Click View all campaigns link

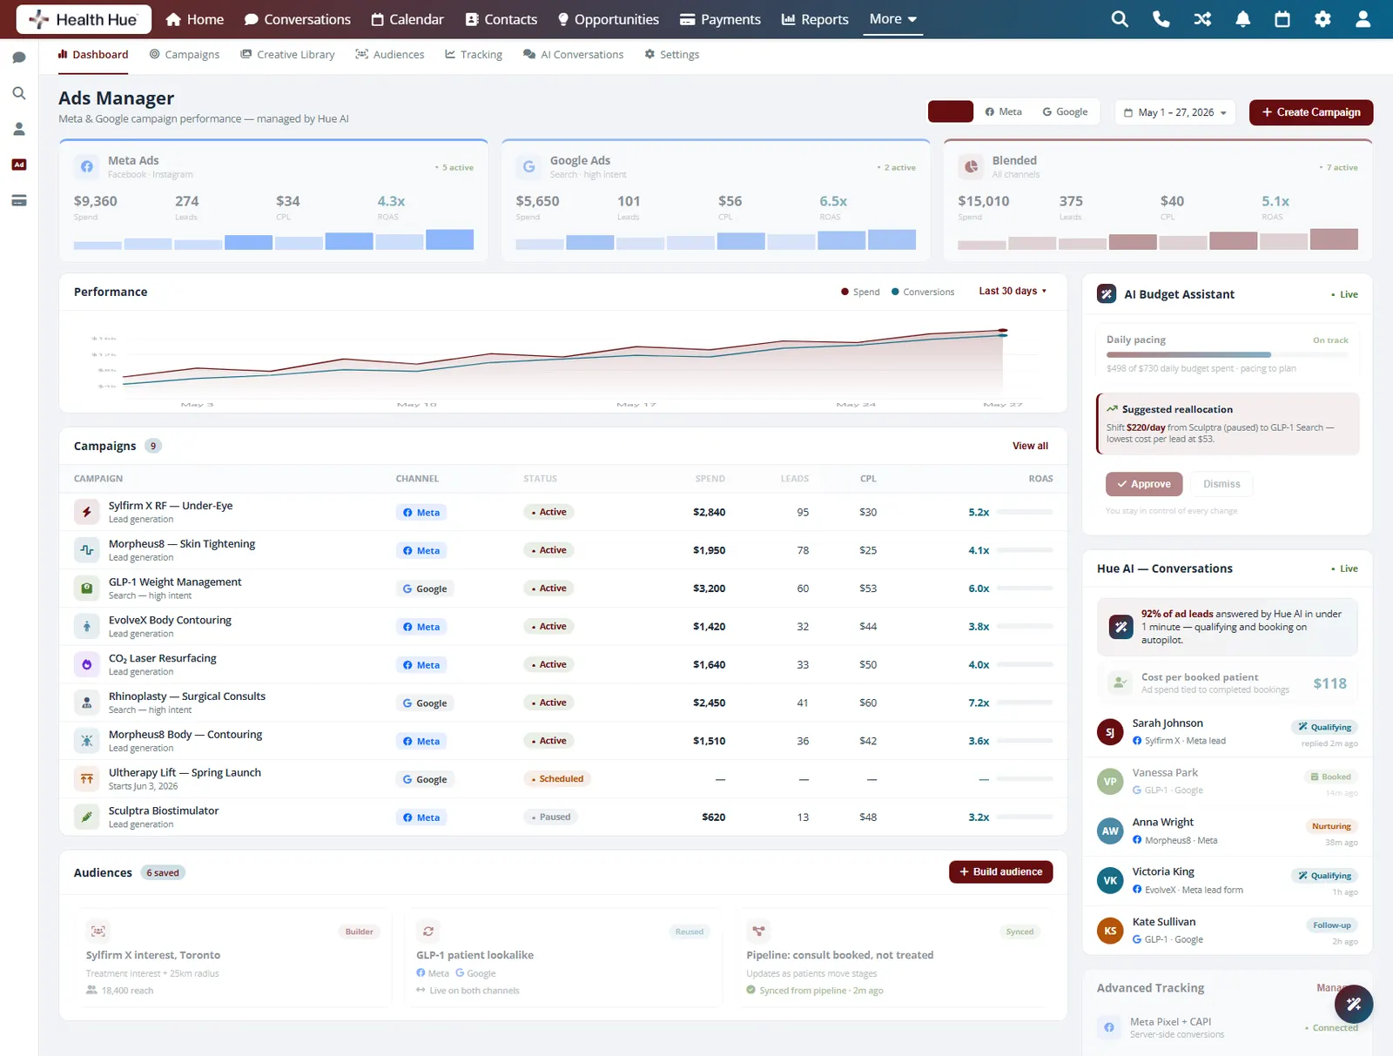[x=1030, y=446]
